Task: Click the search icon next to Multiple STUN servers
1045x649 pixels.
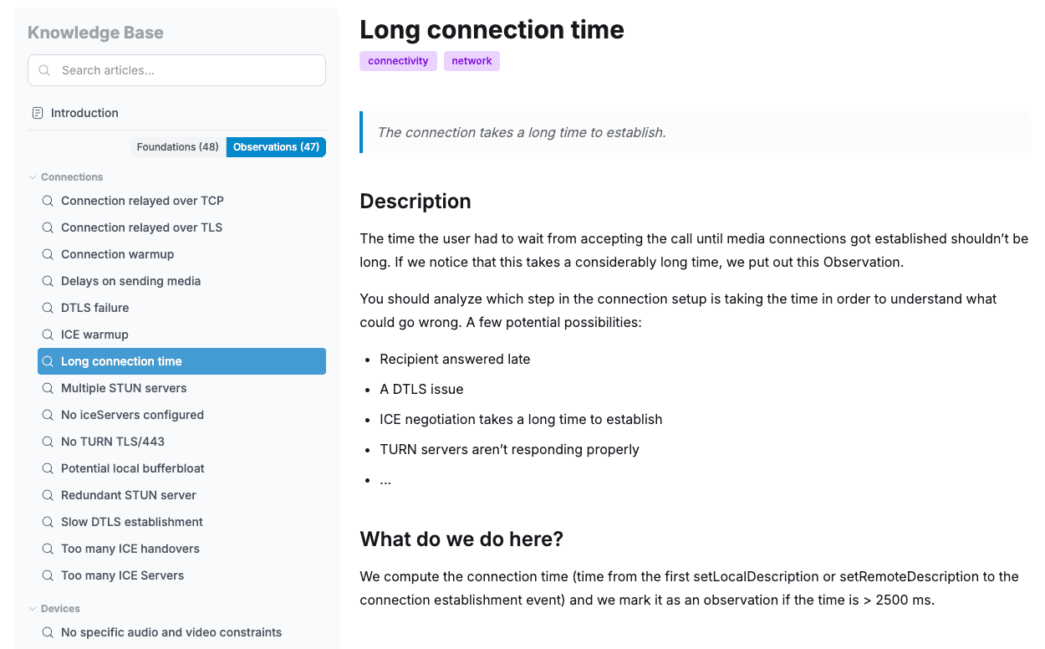Action: click(x=48, y=388)
